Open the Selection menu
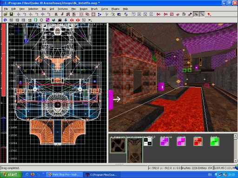This screenshot has width=238, height=178. point(33,9)
